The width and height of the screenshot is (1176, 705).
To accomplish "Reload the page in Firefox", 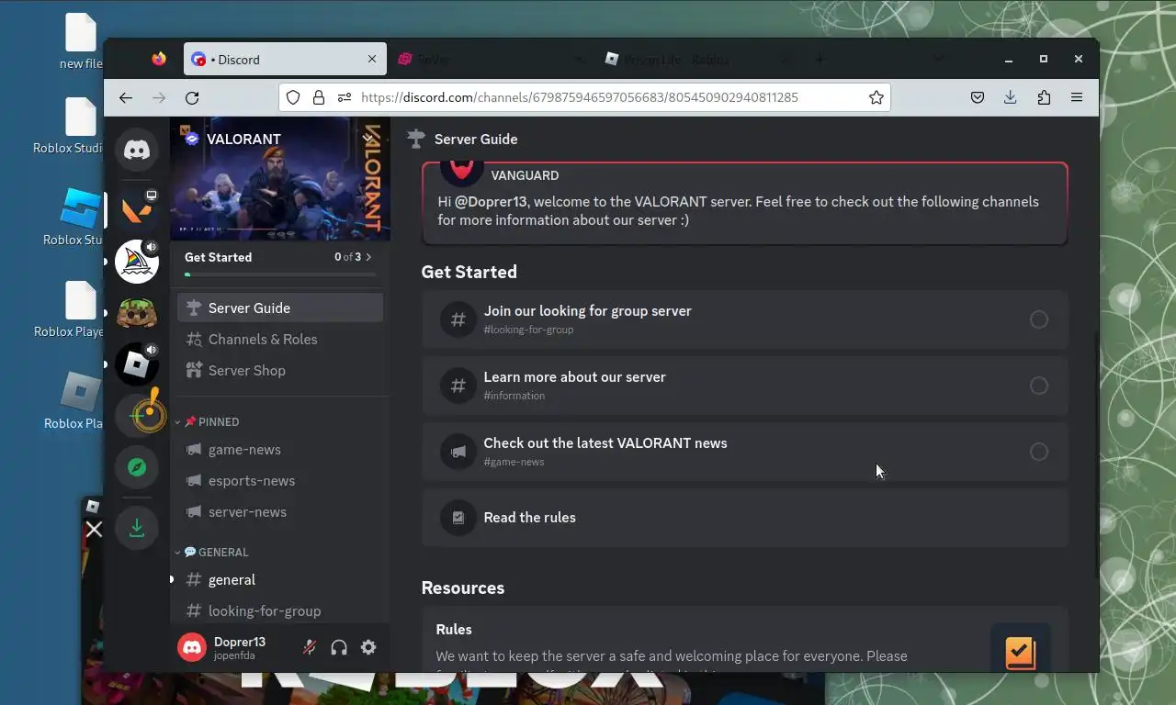I will [192, 97].
